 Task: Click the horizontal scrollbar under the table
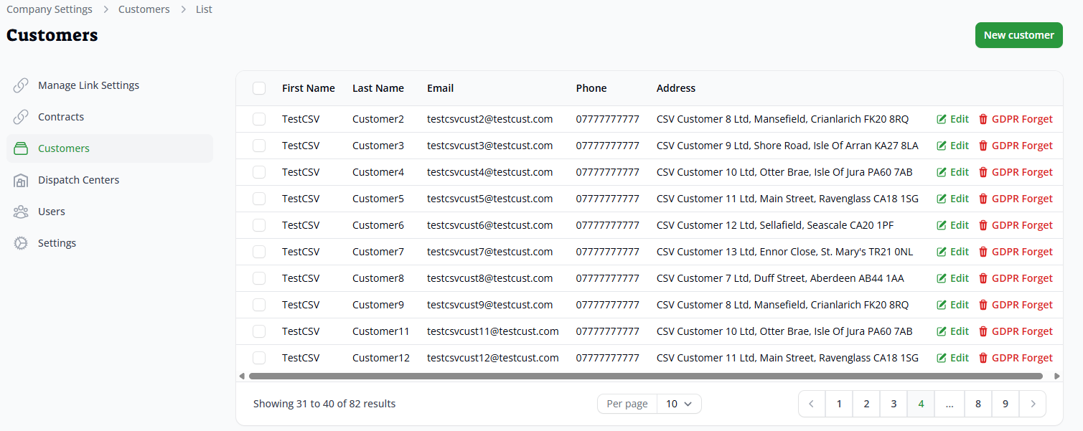tap(646, 376)
